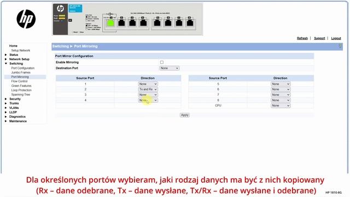
Task: Click the Maintenance menu label
Action: [18, 121]
